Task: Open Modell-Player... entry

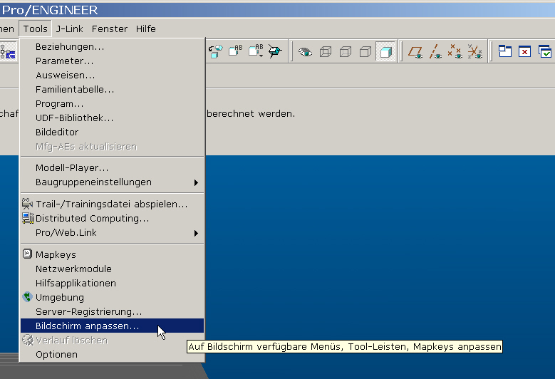Action: pos(112,167)
